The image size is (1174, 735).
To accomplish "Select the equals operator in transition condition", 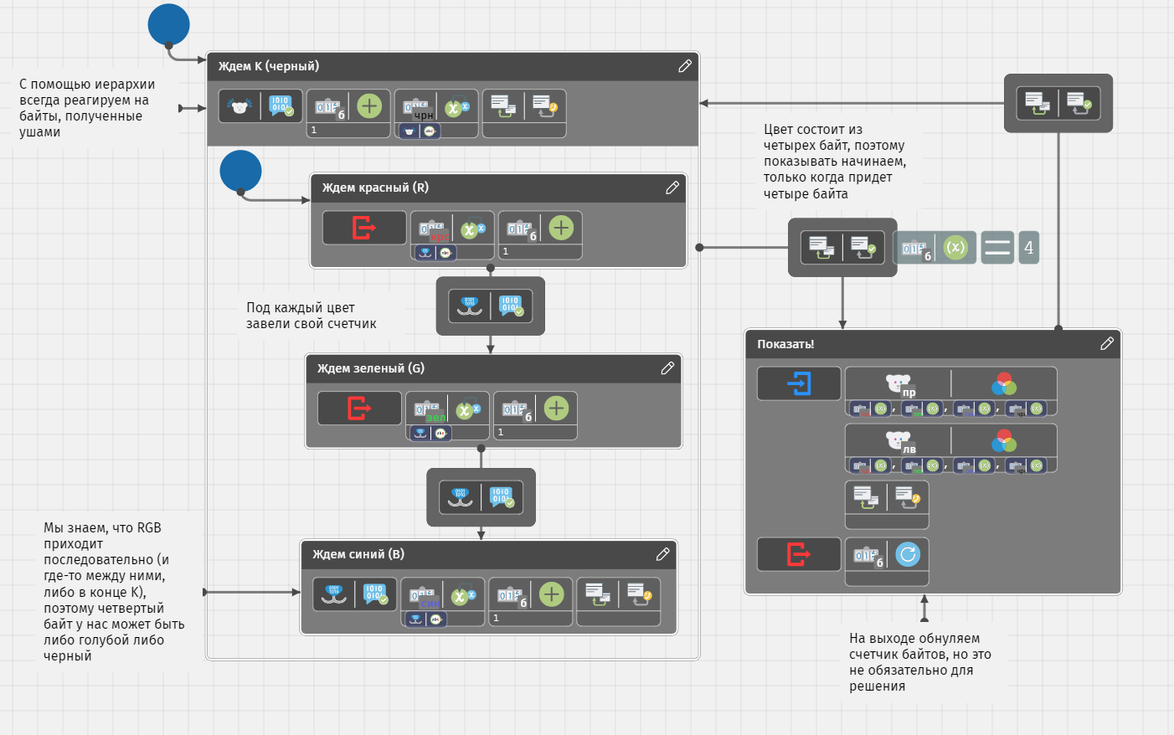I will pyautogui.click(x=996, y=248).
